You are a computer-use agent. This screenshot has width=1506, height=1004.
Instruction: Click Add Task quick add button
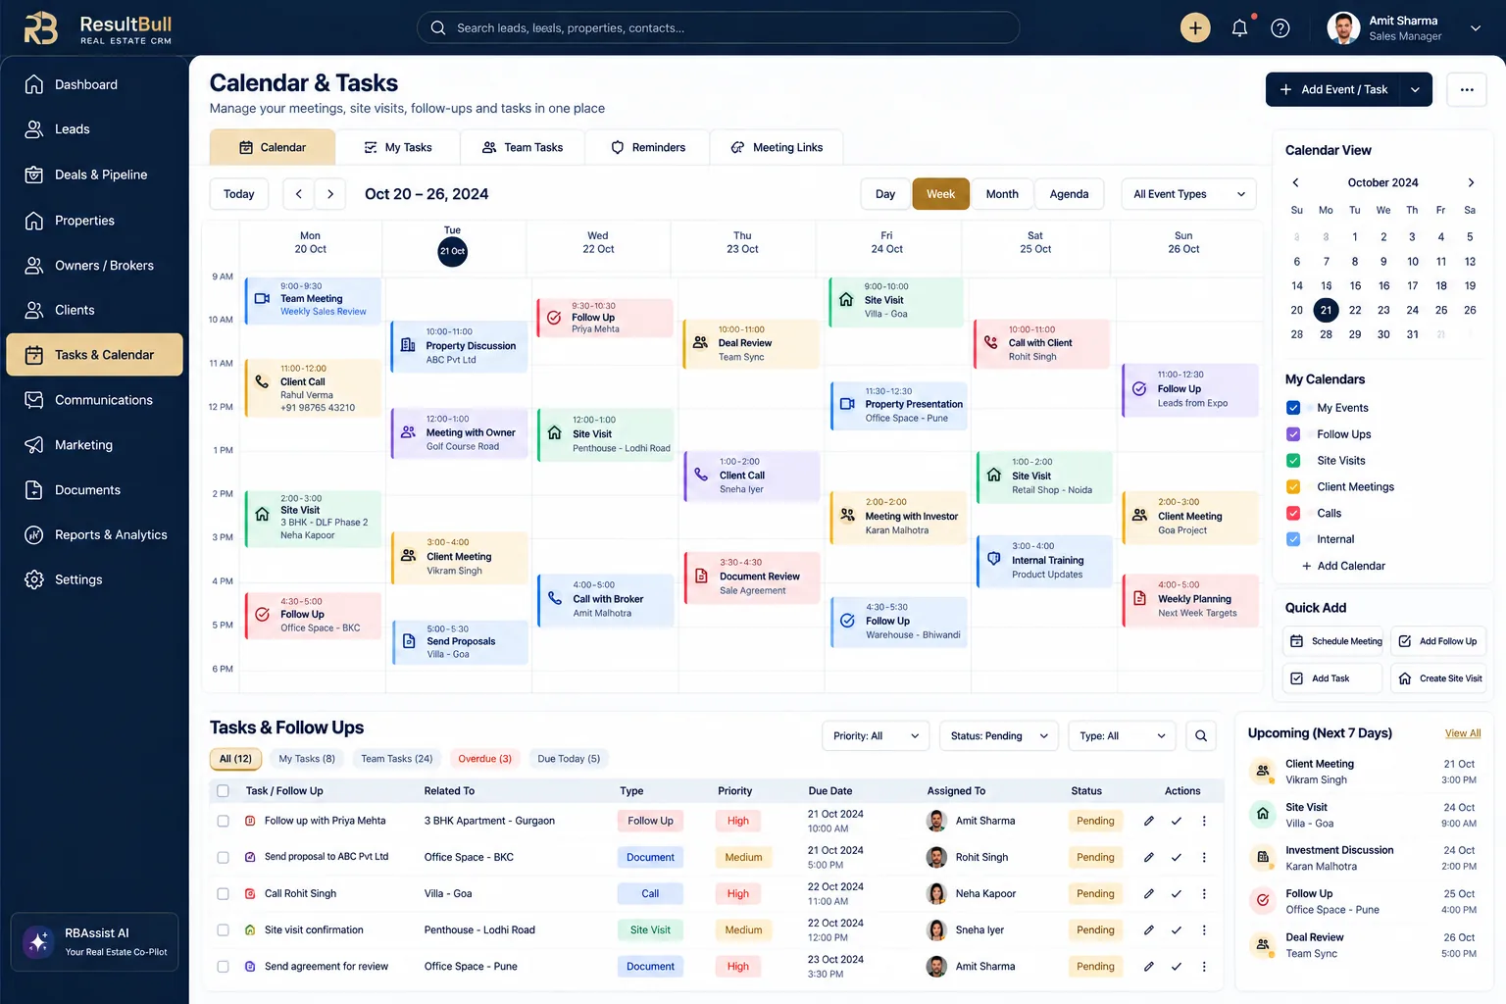[1333, 678]
